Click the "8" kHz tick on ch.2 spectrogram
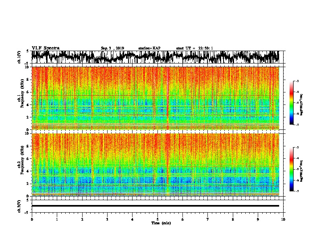 pos(28,146)
